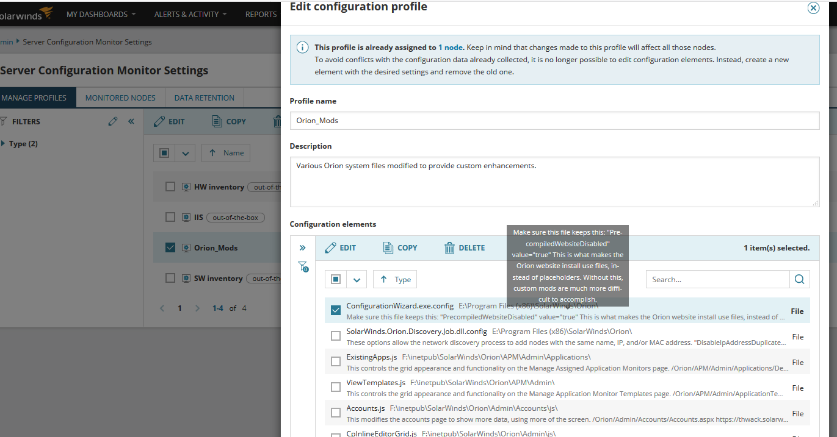Screen dimensions: 837x437
Task: Select ViewTemplates.js file name
Action: 375,383
